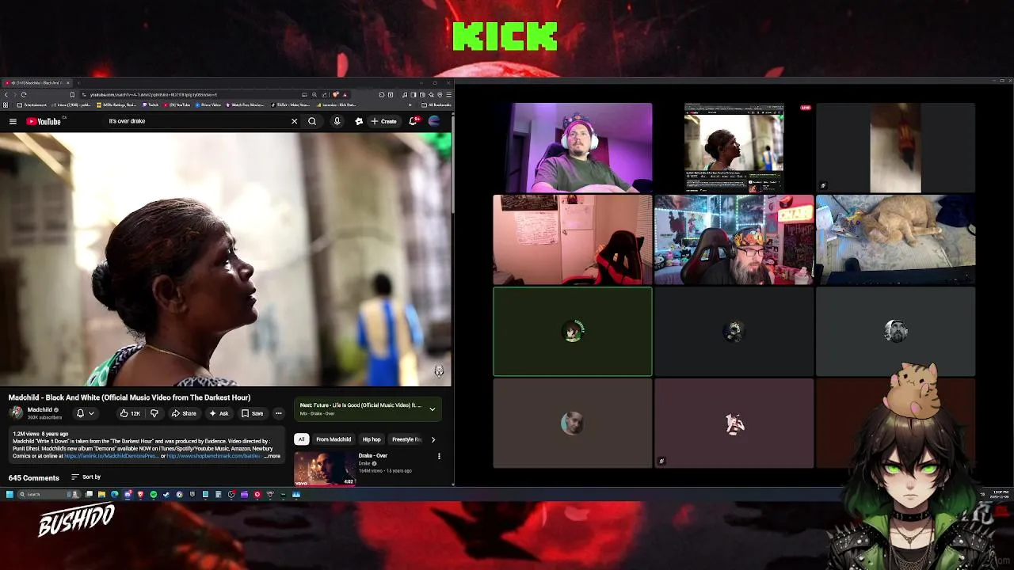The image size is (1014, 570).
Task: Open the YouTube hamburger guide menu
Action: 13,121
